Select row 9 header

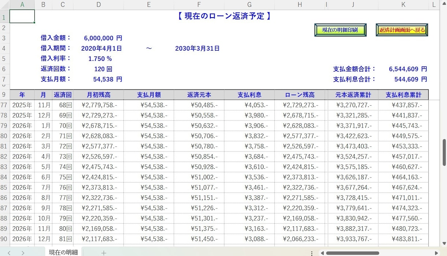pyautogui.click(x=4, y=95)
